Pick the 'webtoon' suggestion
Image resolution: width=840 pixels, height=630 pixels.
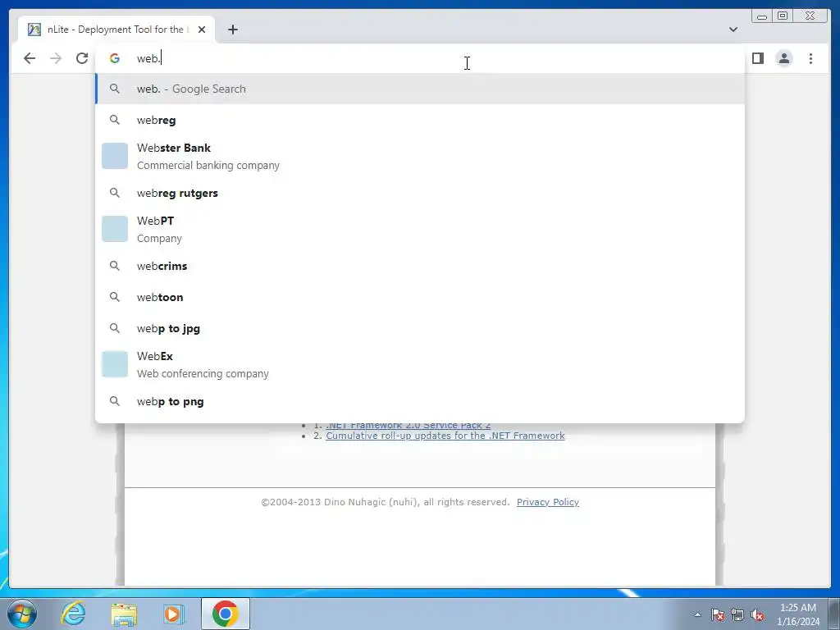[x=420, y=297]
